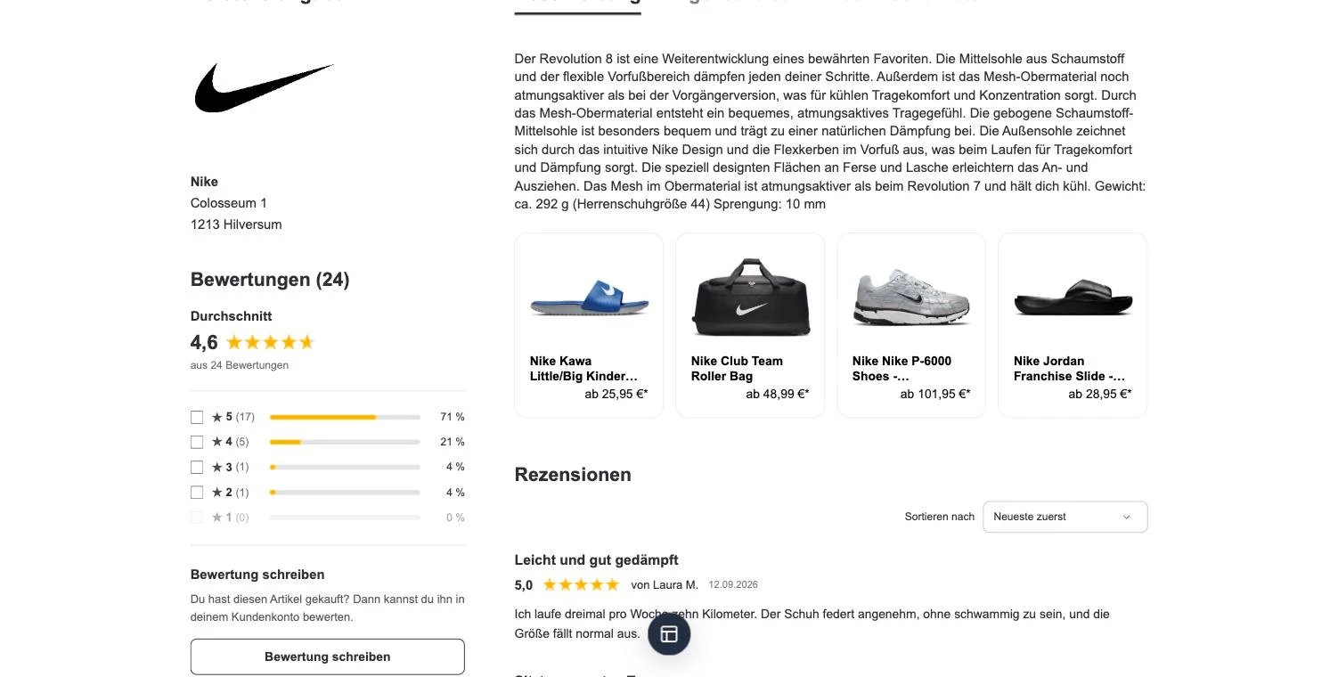This screenshot has width=1338, height=677.
Task: Click the average rating stars
Action: [271, 342]
